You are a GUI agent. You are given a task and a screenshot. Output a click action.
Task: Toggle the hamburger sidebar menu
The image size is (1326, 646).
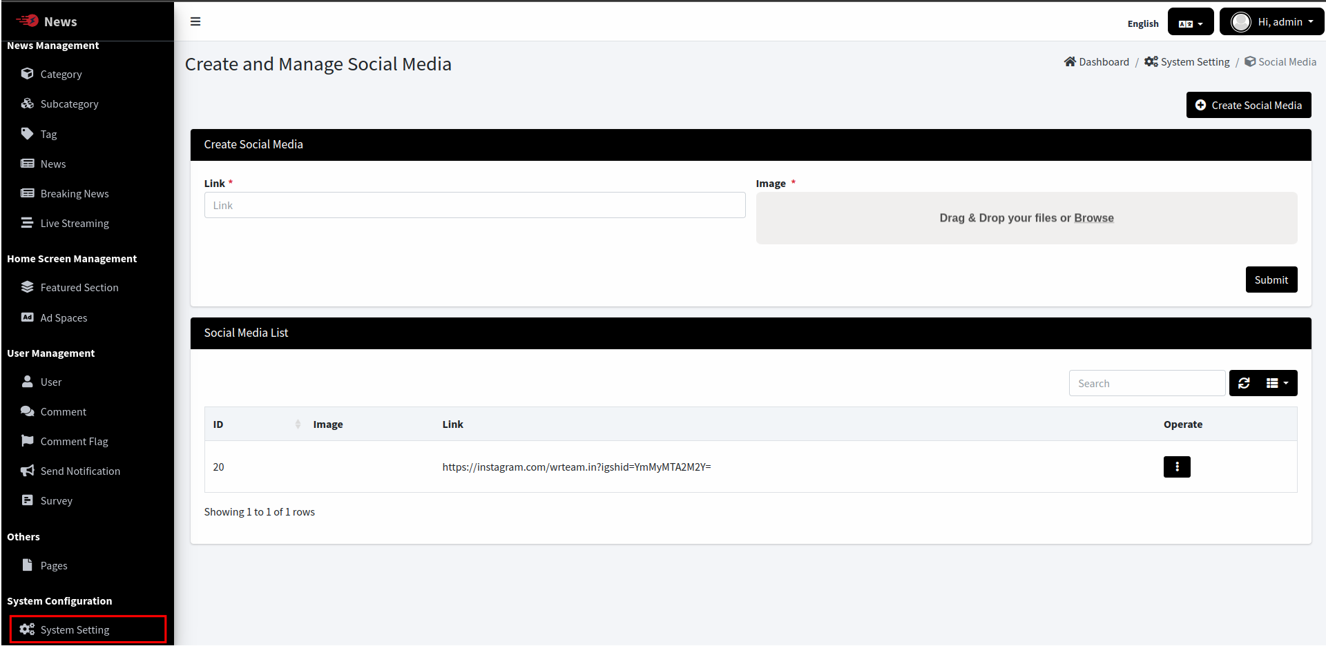pos(195,21)
